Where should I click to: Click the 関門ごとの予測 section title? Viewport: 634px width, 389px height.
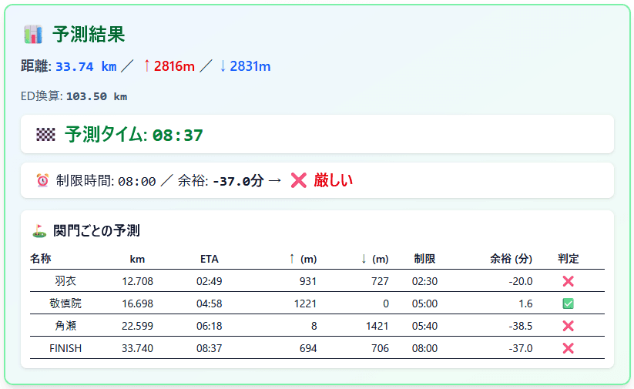[96, 231]
